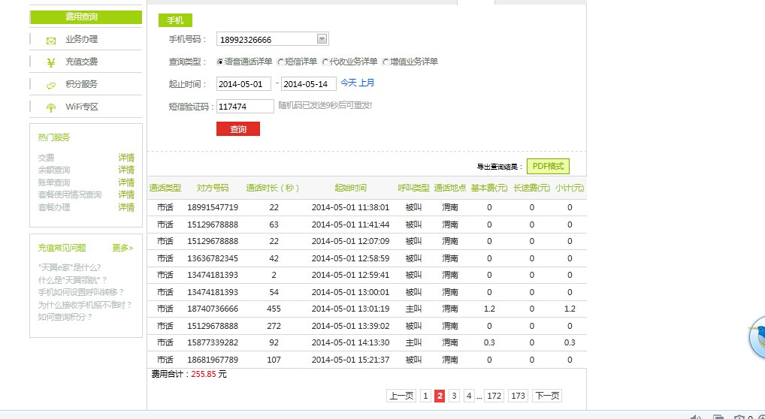Screen dimensions: 765x419
Task: Export results using PDF格式 button
Action: (x=547, y=167)
